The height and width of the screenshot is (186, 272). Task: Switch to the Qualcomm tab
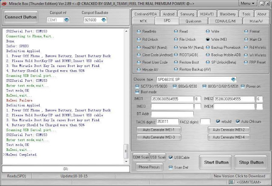click(x=193, y=21)
